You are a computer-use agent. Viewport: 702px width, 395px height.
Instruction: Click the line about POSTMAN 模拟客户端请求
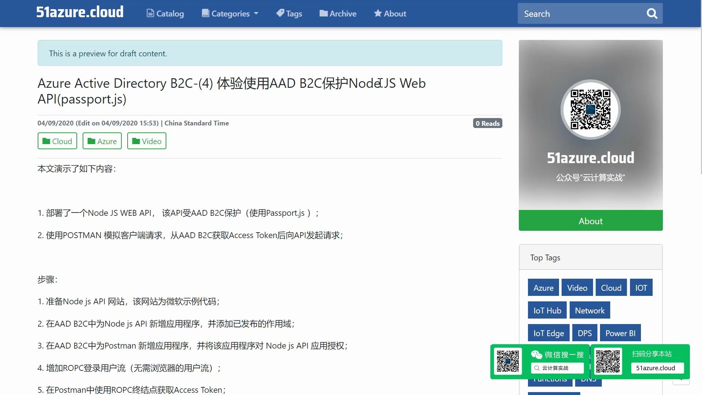click(190, 235)
